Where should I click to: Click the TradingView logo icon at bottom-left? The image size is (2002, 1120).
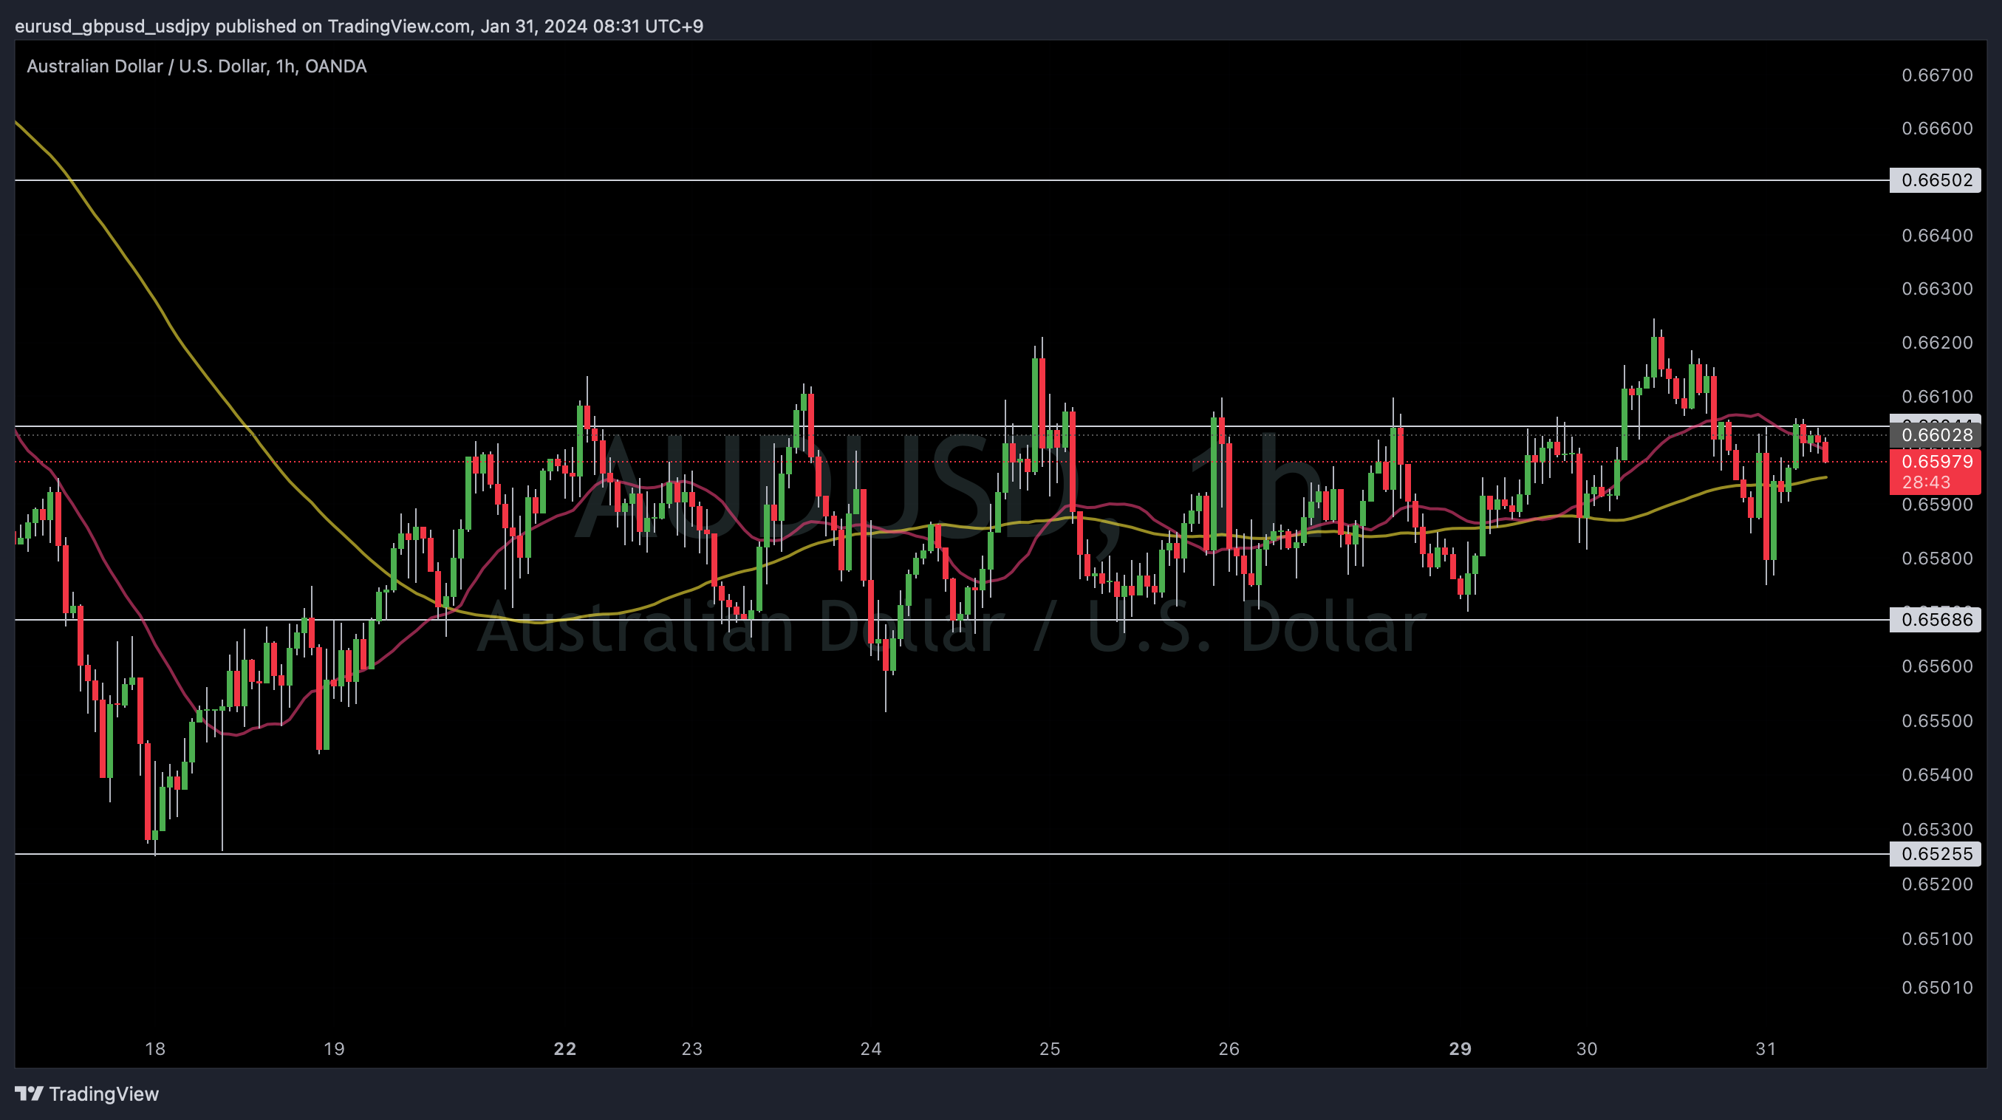pos(29,1093)
